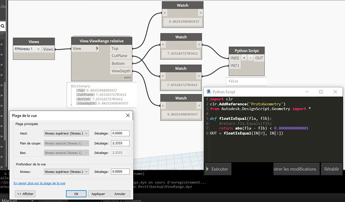
Task: Click the Views output port
Action: 48,49
